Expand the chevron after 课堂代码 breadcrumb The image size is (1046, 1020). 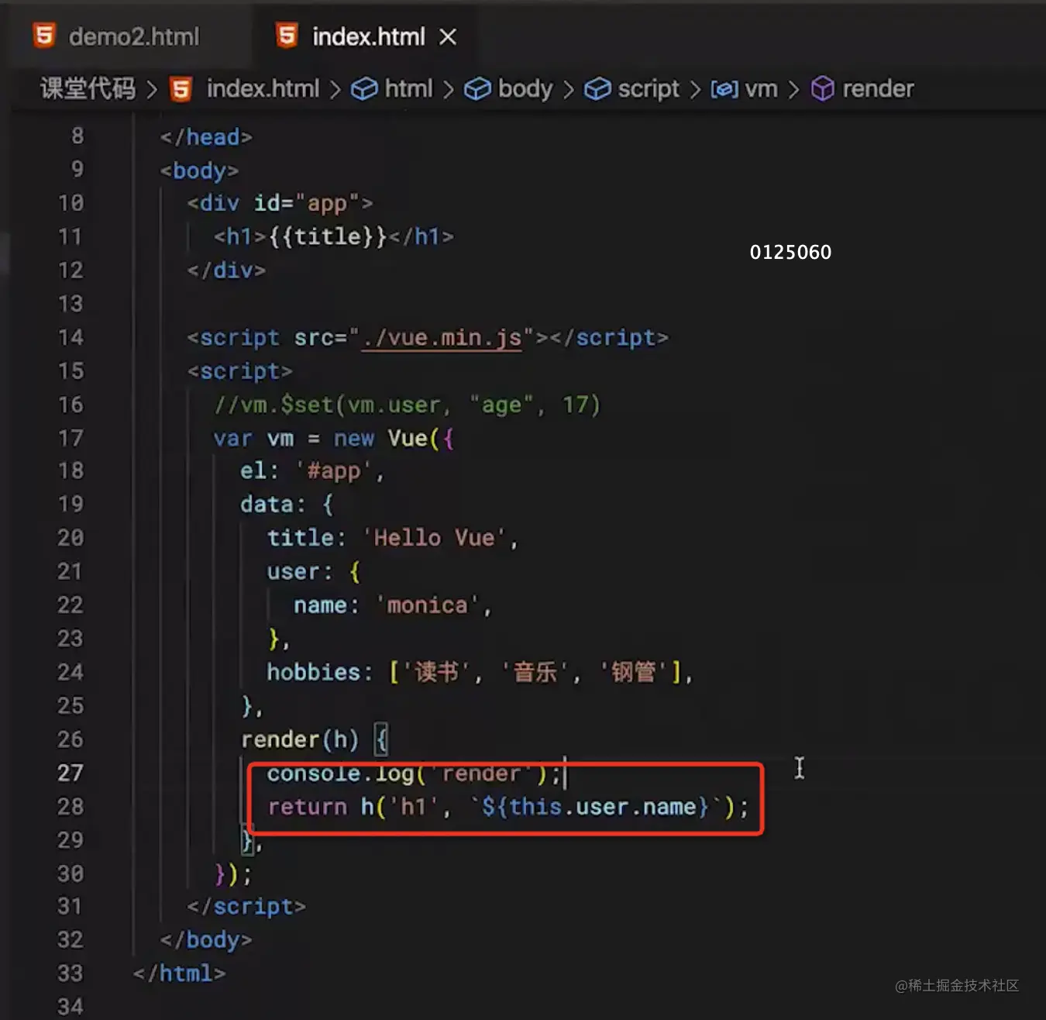152,91
